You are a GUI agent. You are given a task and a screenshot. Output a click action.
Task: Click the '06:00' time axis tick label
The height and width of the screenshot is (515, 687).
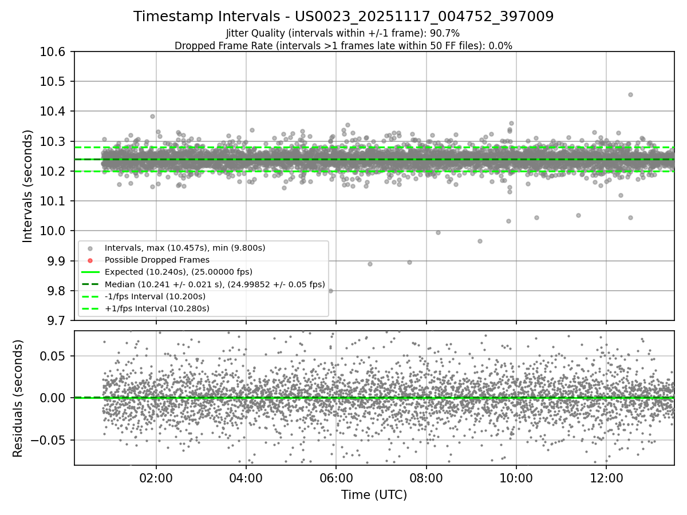pos(336,477)
